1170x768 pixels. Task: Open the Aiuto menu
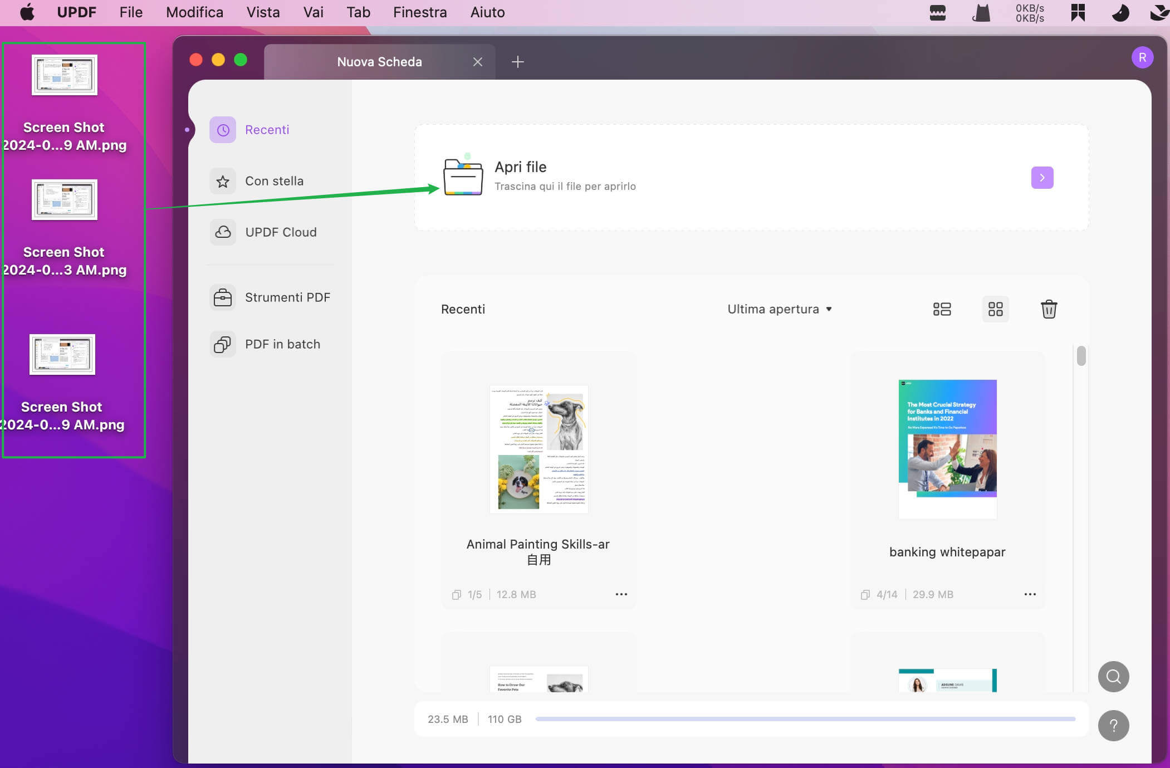point(487,12)
